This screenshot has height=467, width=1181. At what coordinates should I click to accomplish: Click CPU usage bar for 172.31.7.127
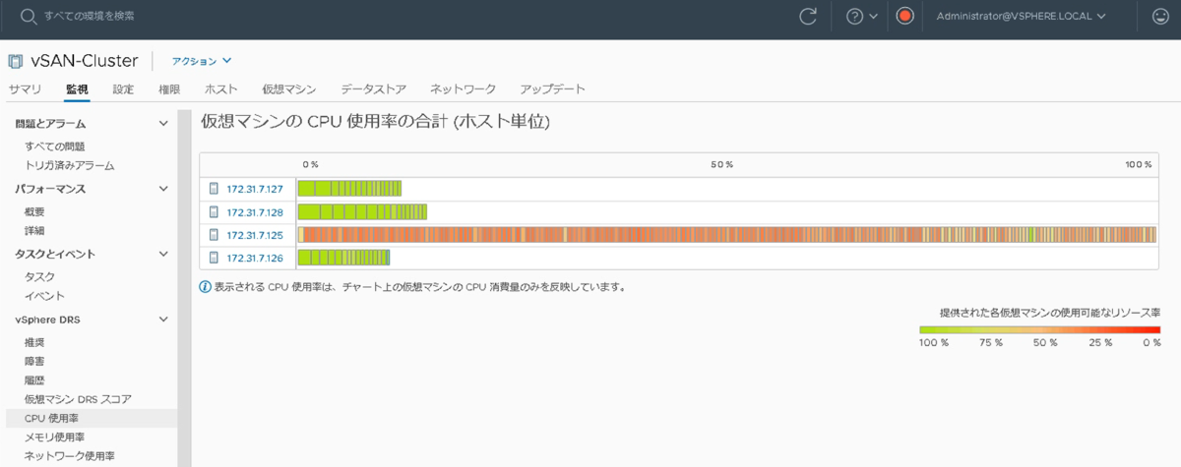click(x=349, y=188)
